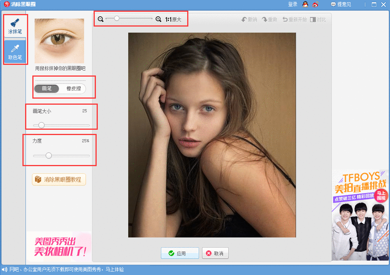Click the zoom-out magnifier icon
The height and width of the screenshot is (275, 390).
(x=101, y=18)
